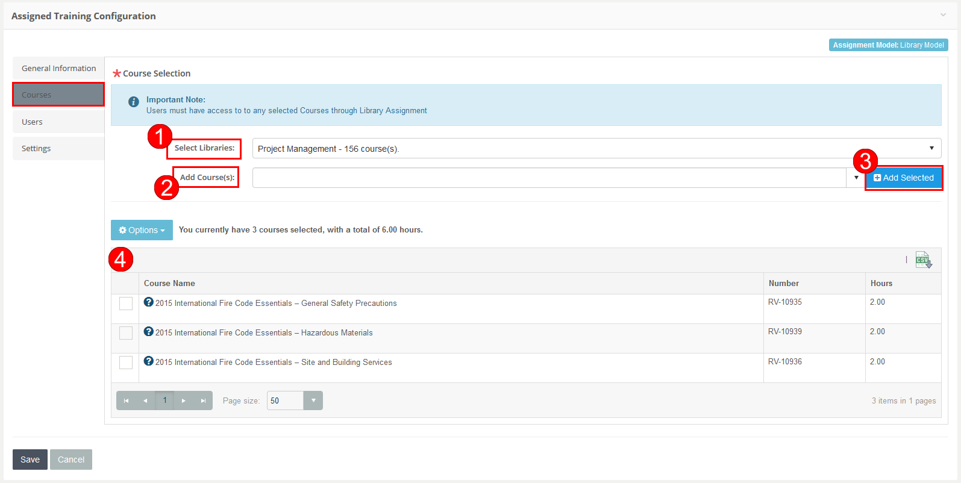The width and height of the screenshot is (961, 483).
Task: Export the course list to CSV
Action: (923, 260)
